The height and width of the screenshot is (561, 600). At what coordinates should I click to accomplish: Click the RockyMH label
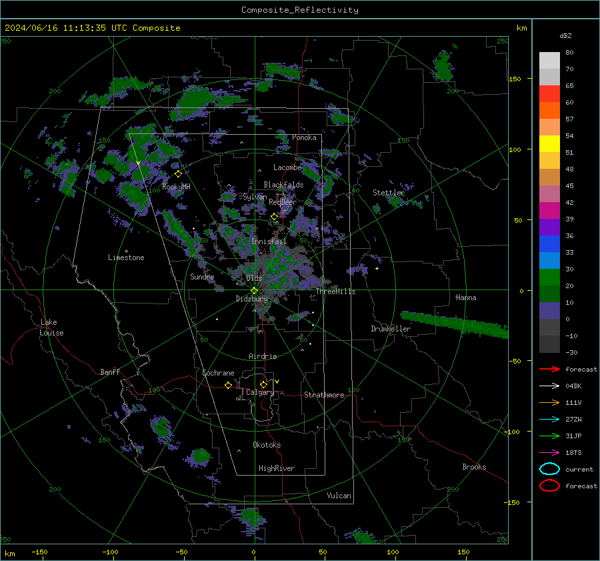click(x=176, y=187)
